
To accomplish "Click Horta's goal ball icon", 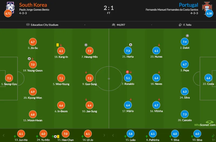I will pyautogui.click(x=131, y=45).
